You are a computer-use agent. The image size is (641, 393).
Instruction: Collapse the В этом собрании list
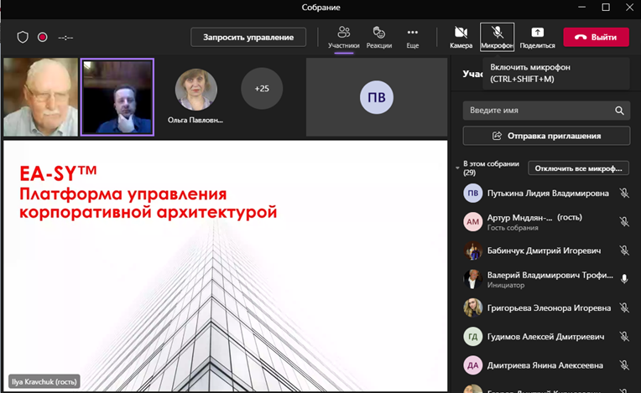[x=457, y=168]
